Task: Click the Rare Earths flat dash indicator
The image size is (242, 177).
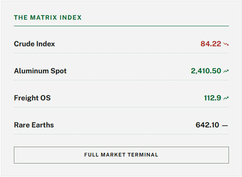Action: point(225,125)
